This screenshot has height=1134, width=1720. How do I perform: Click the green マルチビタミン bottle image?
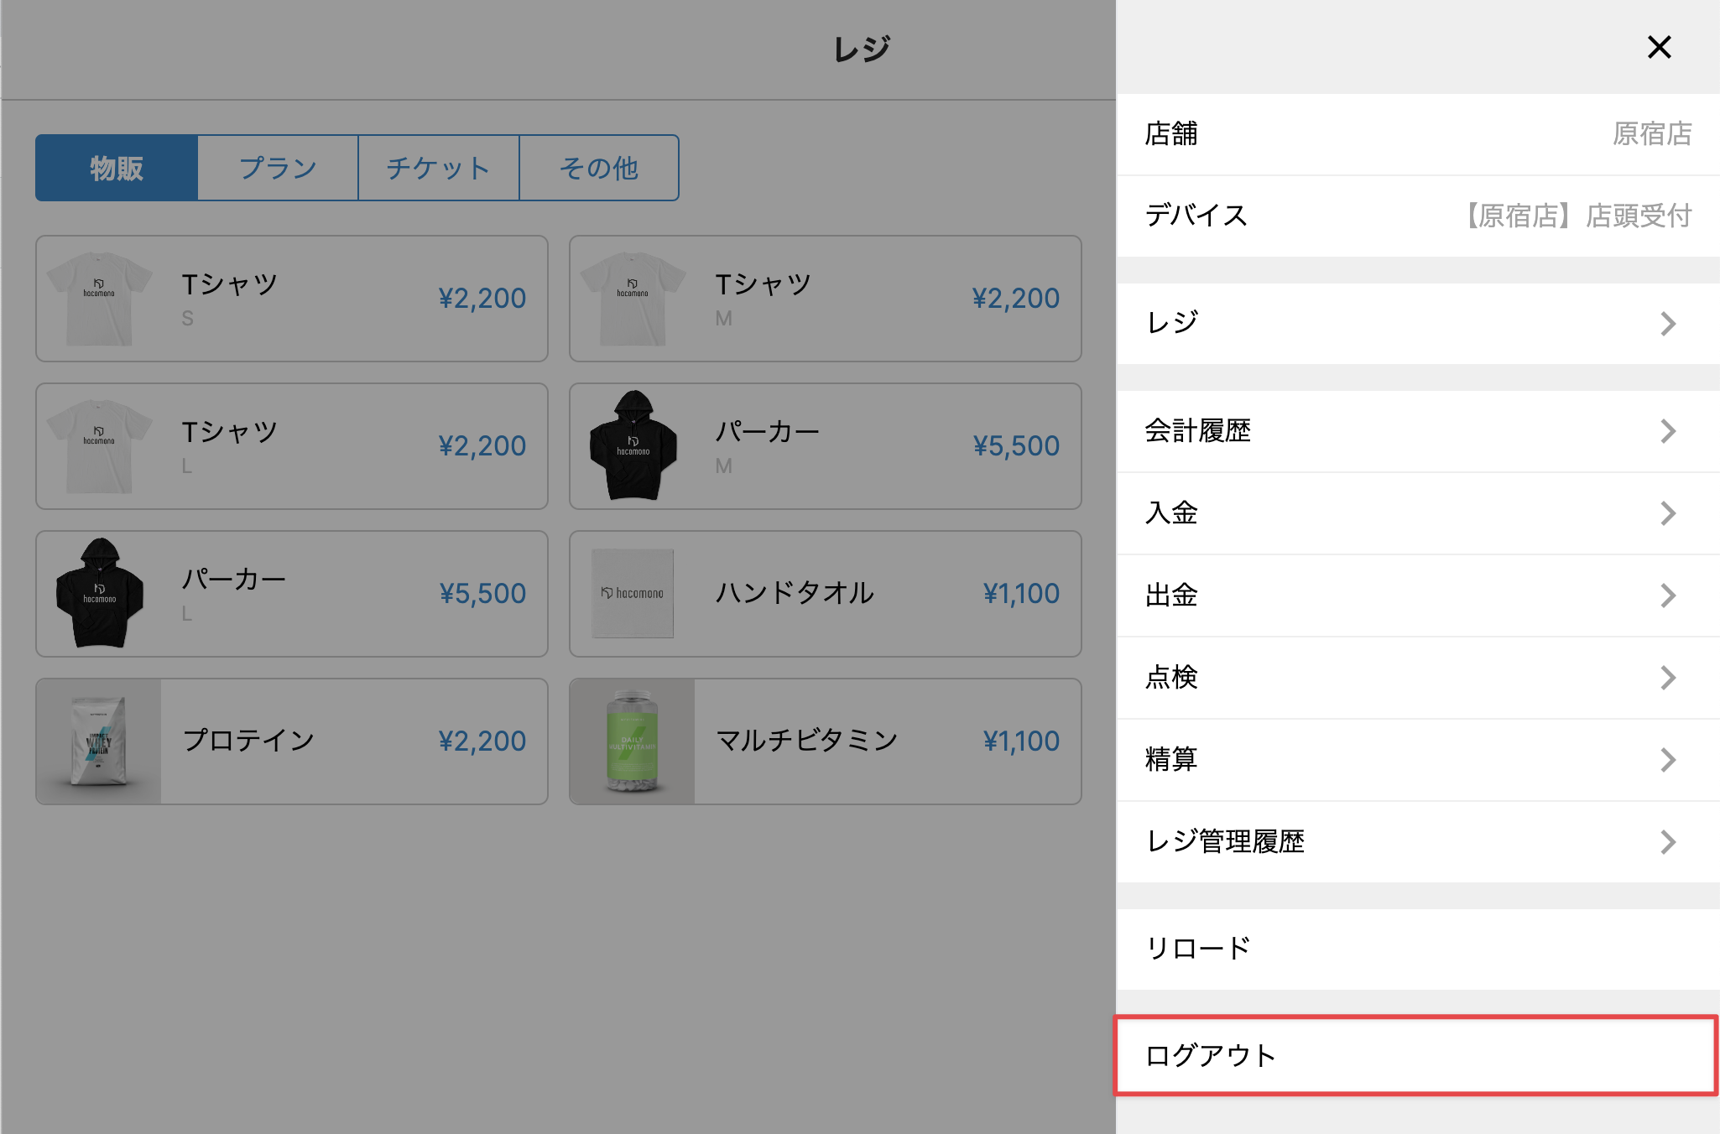pyautogui.click(x=633, y=741)
